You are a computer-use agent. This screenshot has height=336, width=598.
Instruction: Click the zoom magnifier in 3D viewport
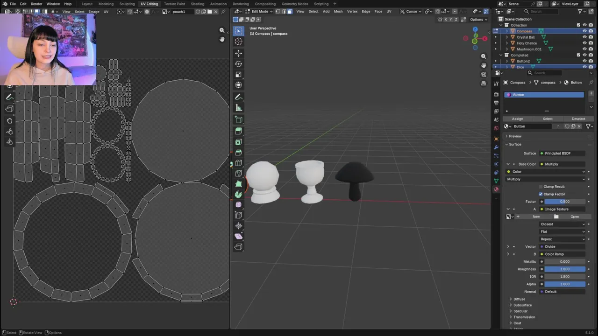point(484,56)
